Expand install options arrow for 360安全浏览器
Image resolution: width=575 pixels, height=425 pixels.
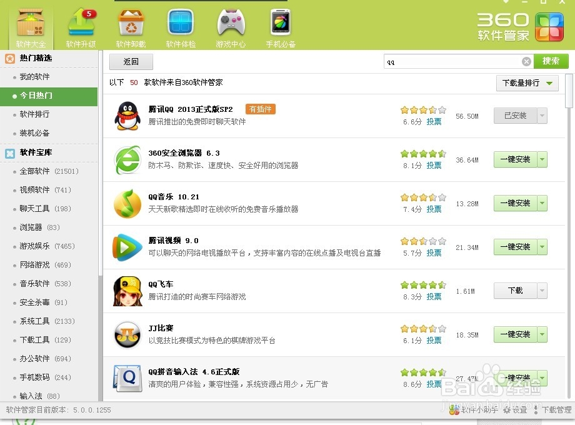pyautogui.click(x=542, y=159)
